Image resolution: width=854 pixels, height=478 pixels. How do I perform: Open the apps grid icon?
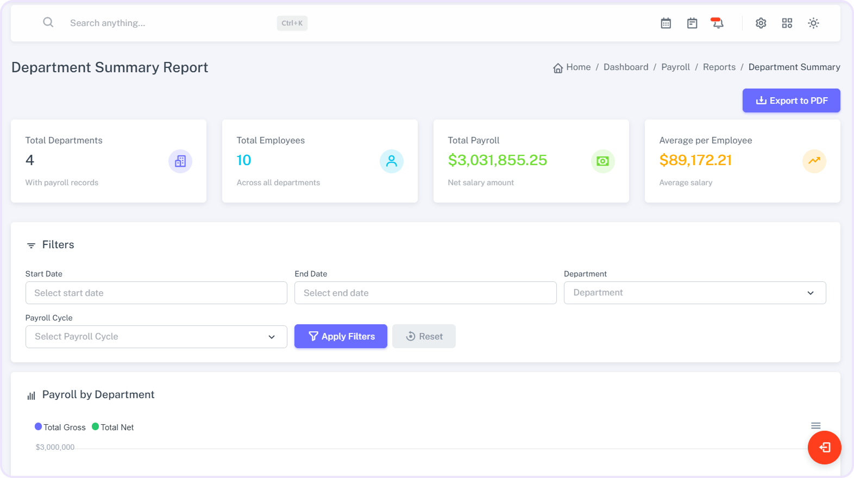tap(787, 23)
